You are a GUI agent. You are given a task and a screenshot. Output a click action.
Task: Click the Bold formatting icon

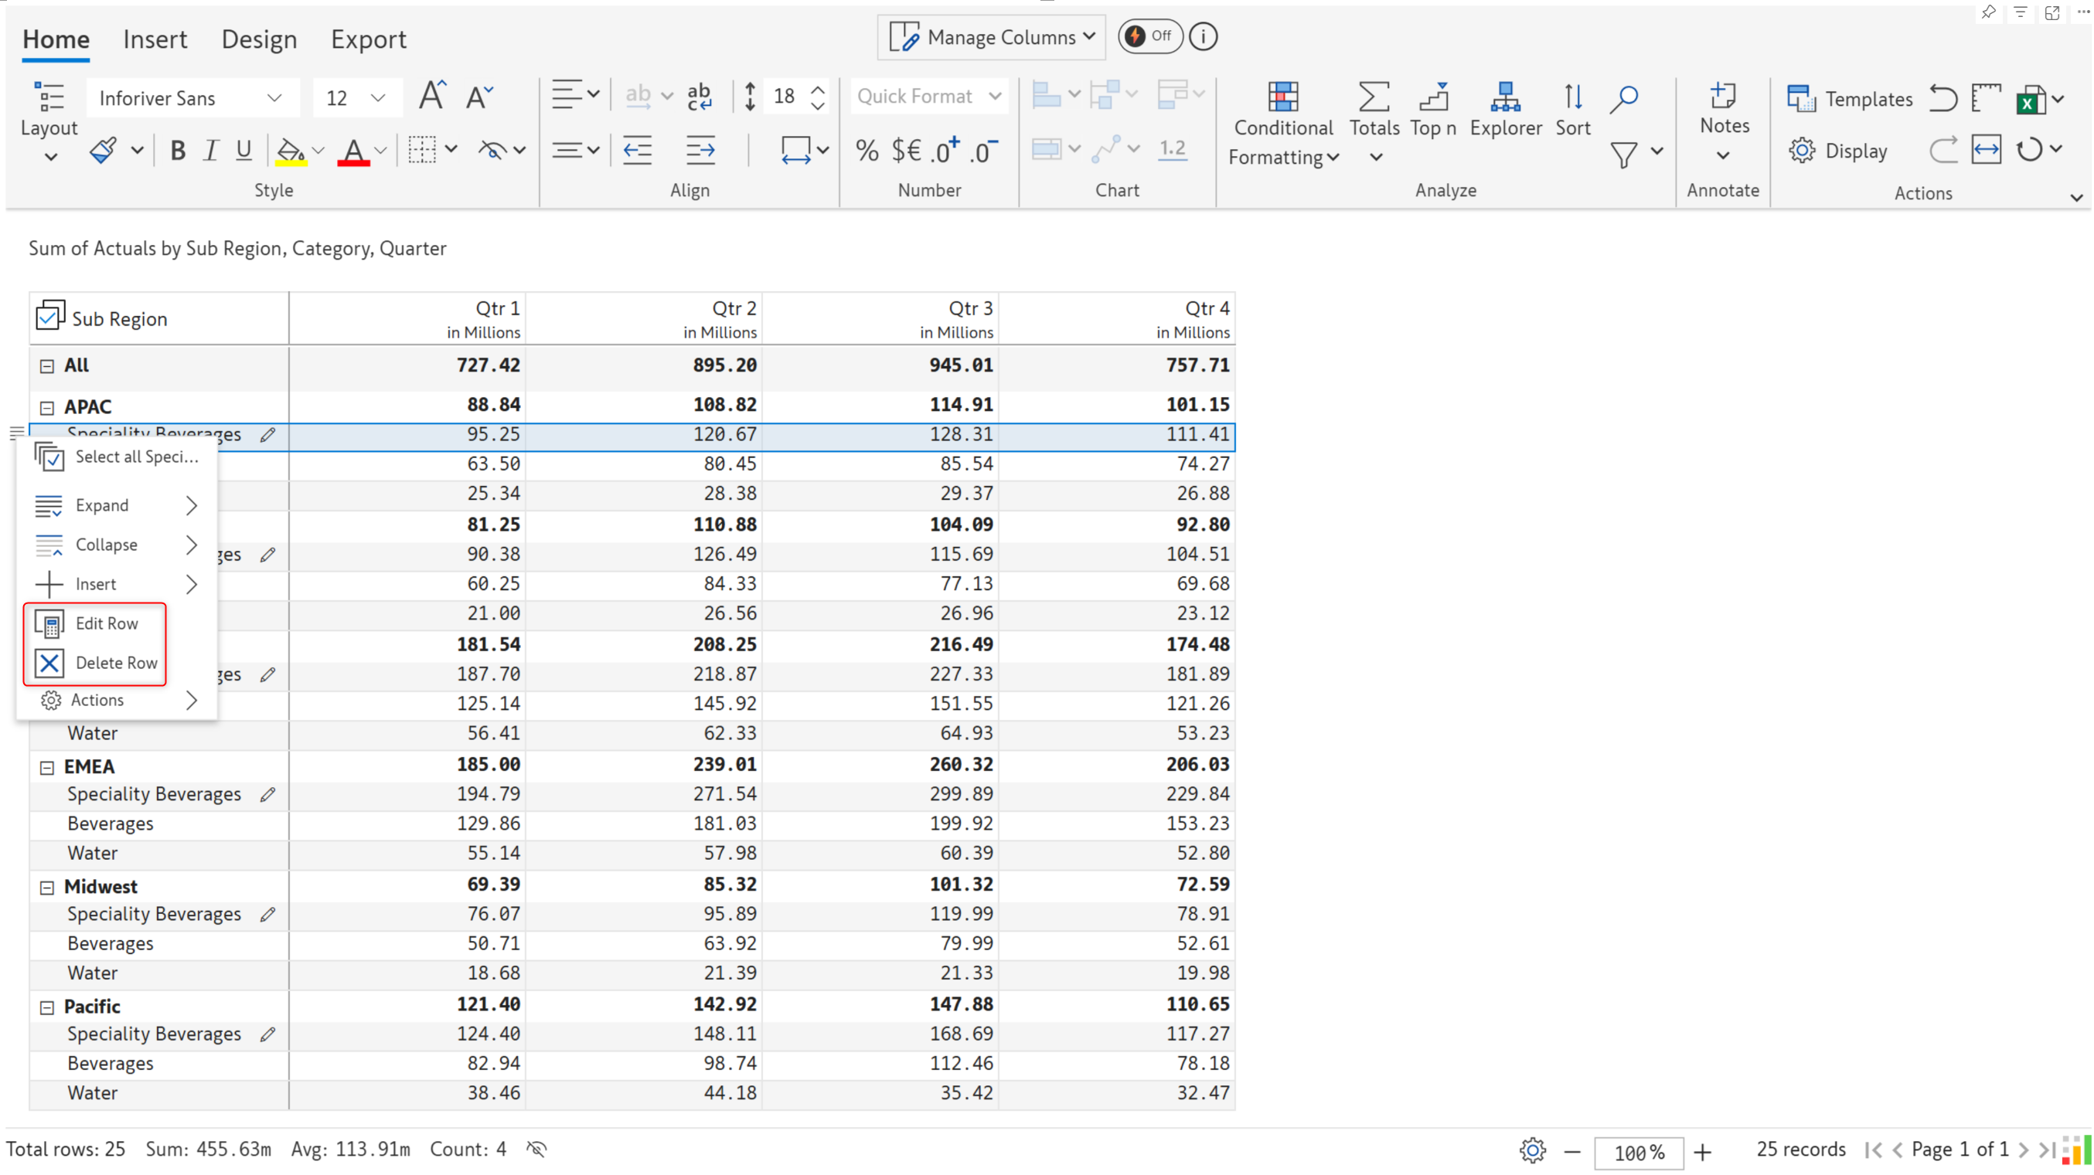pyautogui.click(x=177, y=151)
